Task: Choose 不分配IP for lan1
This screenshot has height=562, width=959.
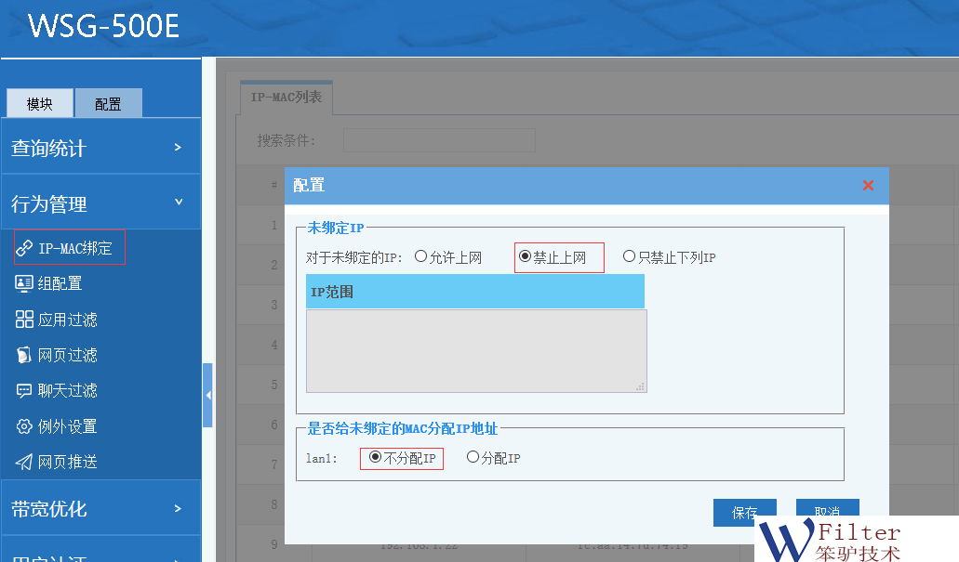Action: pyautogui.click(x=376, y=458)
